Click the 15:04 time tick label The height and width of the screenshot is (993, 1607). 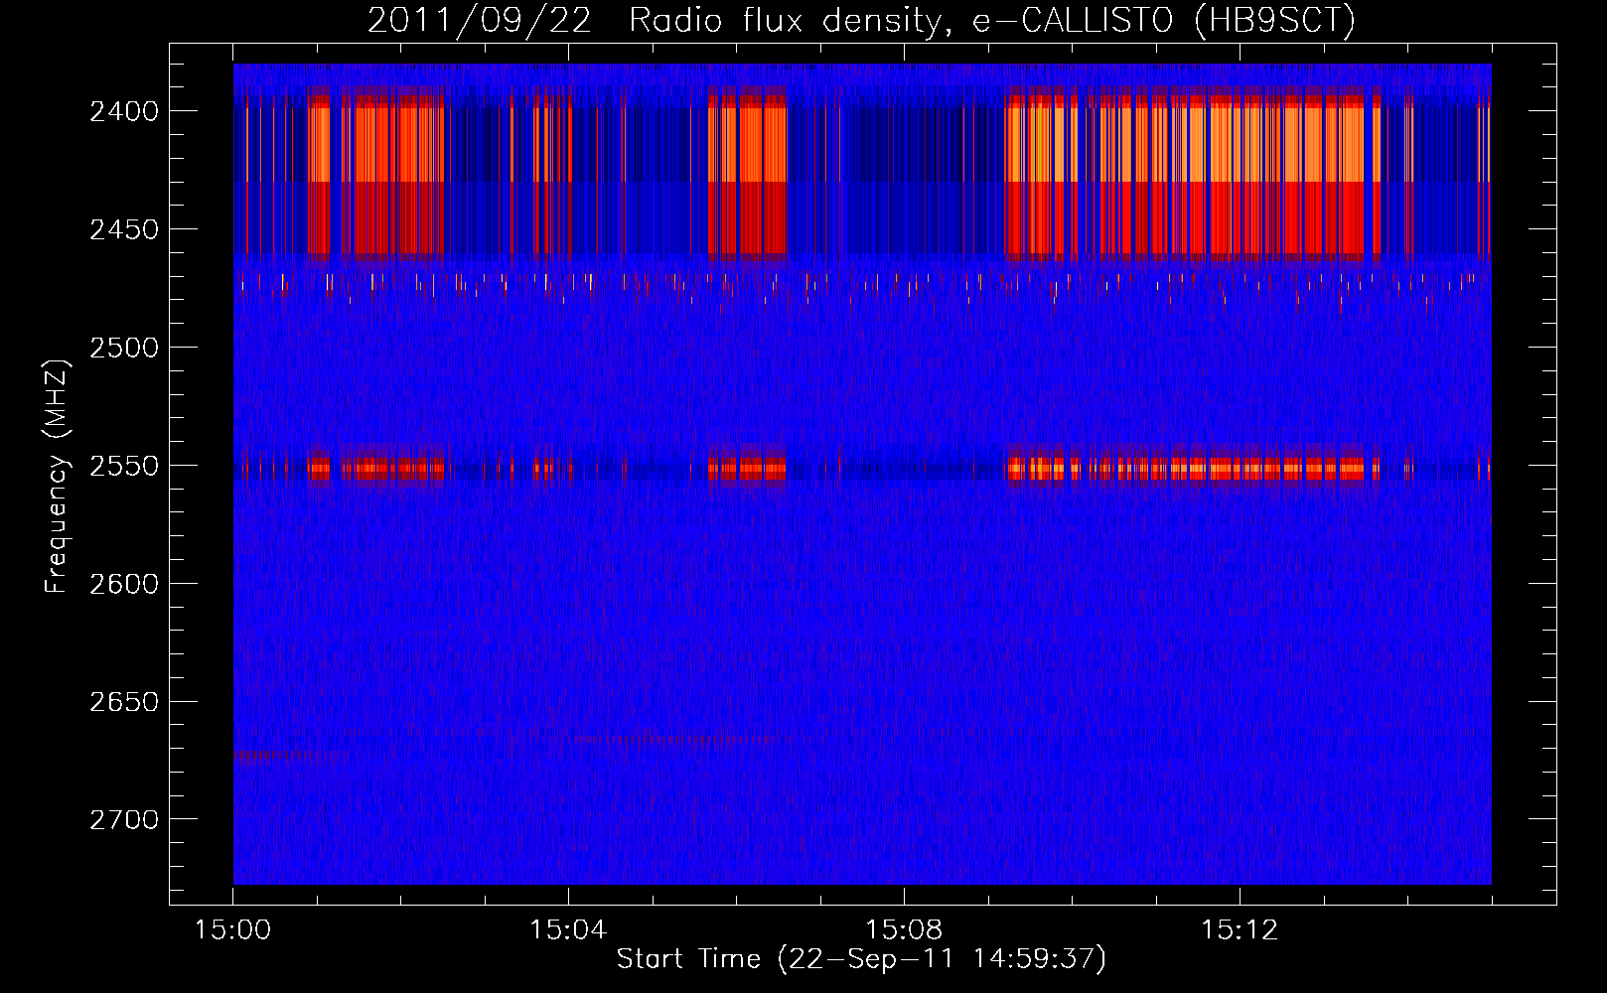[x=568, y=930]
